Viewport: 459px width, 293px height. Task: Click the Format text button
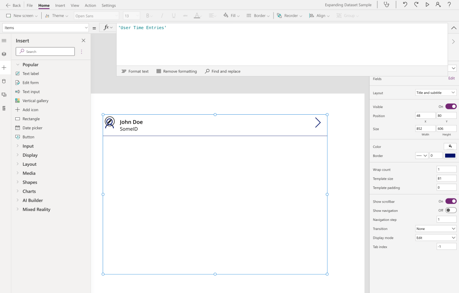tap(135, 71)
